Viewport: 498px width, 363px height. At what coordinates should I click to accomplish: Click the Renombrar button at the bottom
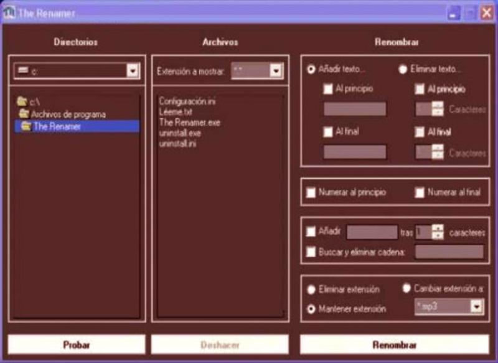(x=395, y=344)
